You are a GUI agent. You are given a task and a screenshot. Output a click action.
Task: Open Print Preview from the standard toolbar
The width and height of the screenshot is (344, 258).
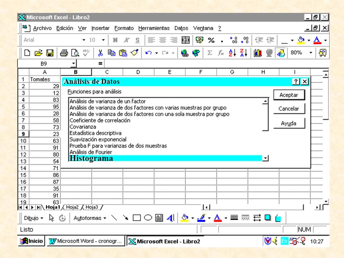(x=75, y=53)
